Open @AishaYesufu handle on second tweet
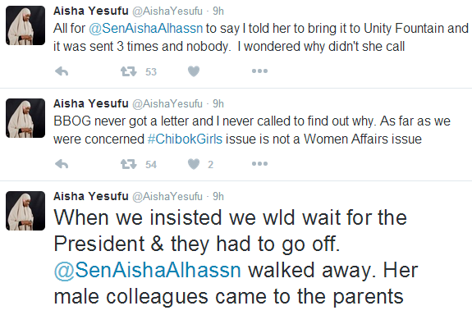Viewport: 472px width, 315px height. 167,104
